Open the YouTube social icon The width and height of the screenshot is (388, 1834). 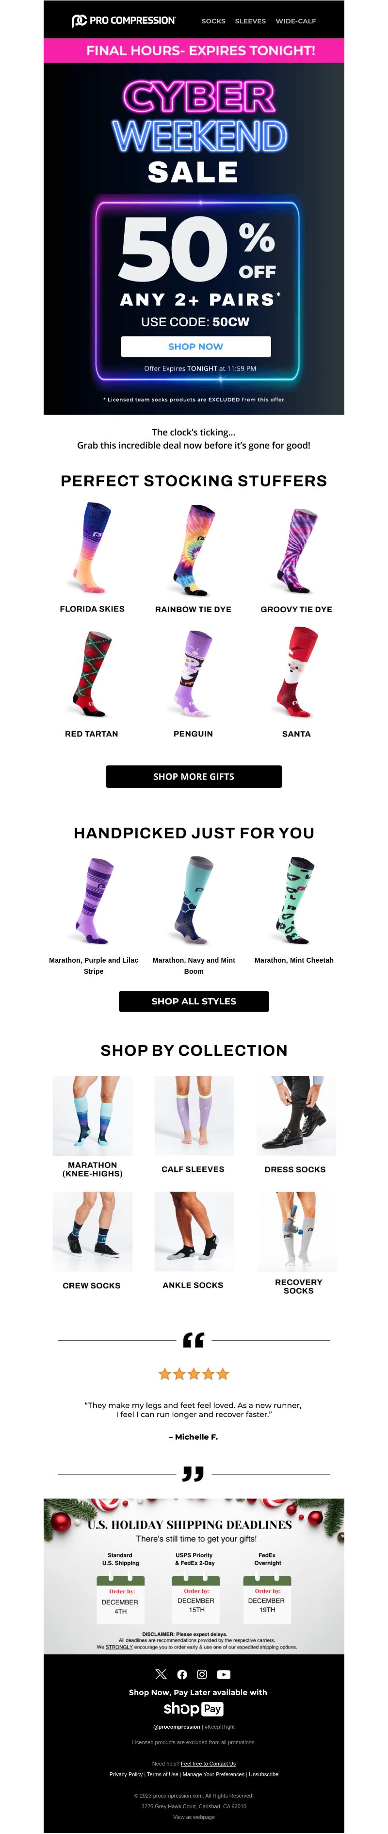224,1674
